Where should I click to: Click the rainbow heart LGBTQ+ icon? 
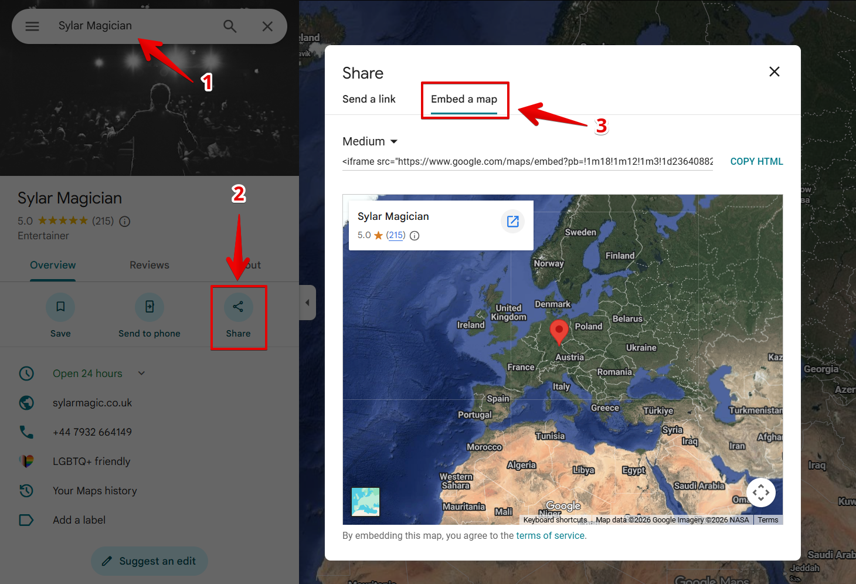(x=26, y=461)
